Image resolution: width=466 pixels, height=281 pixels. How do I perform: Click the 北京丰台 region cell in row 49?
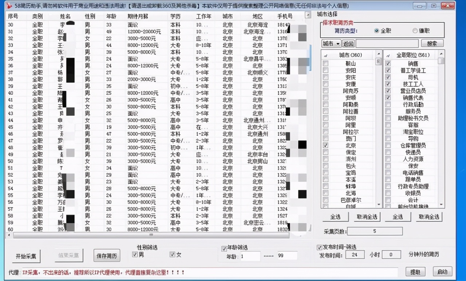(257, 154)
